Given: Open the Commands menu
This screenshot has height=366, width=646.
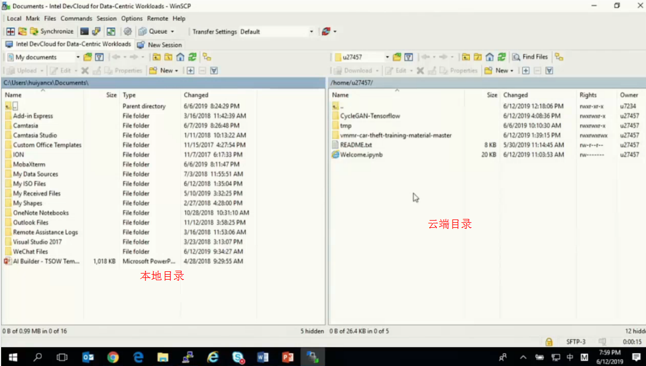Looking at the screenshot, I should click(76, 18).
